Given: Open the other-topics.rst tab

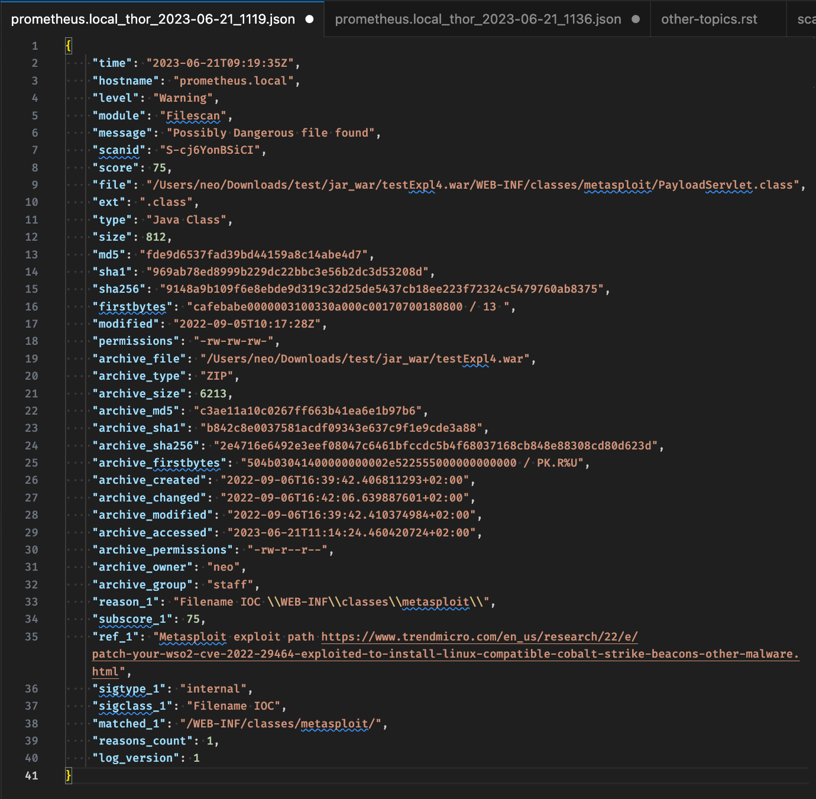Looking at the screenshot, I should point(709,19).
